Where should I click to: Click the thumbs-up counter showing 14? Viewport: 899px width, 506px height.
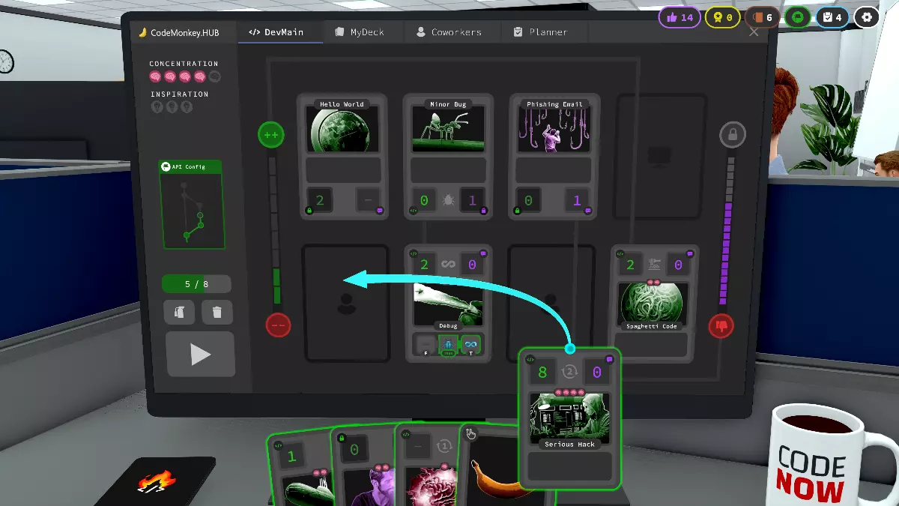[x=679, y=16]
